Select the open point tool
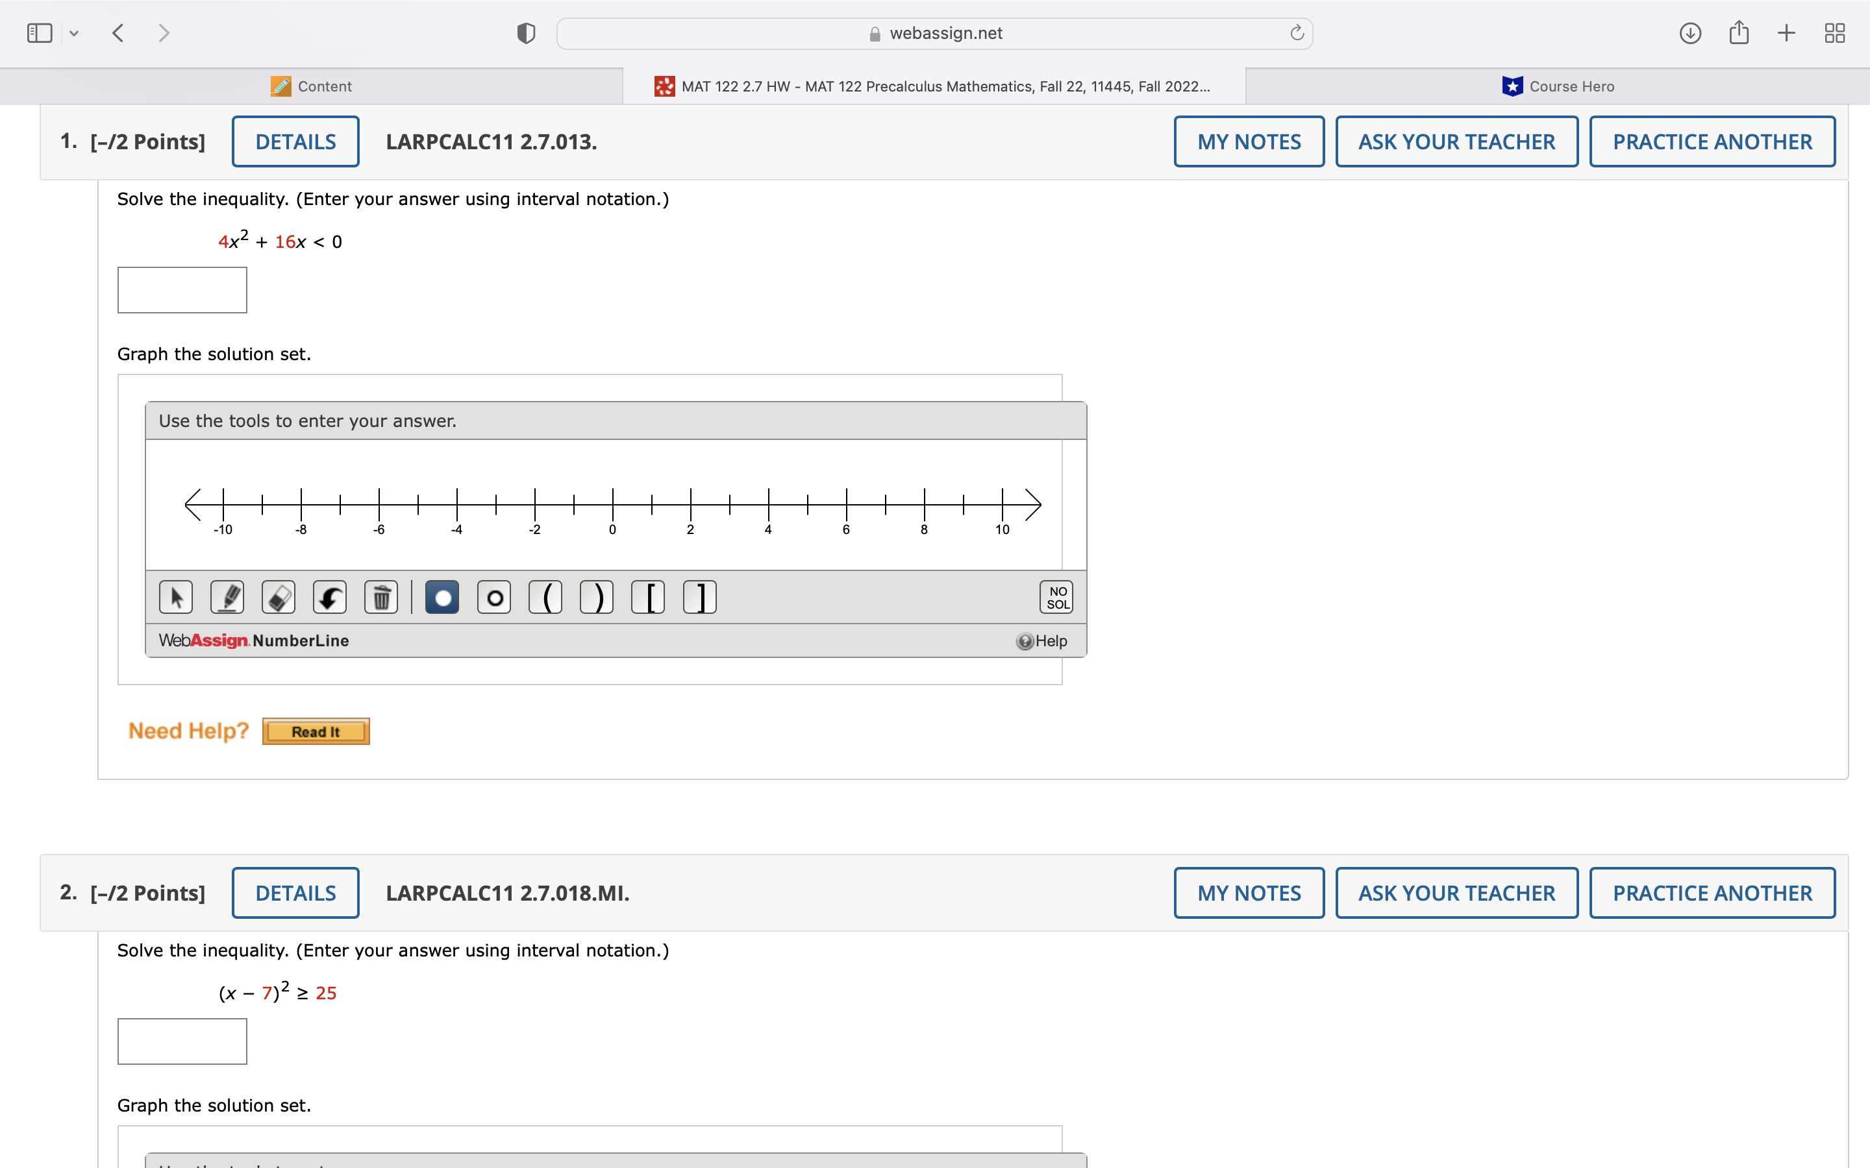The width and height of the screenshot is (1870, 1168). (x=495, y=597)
